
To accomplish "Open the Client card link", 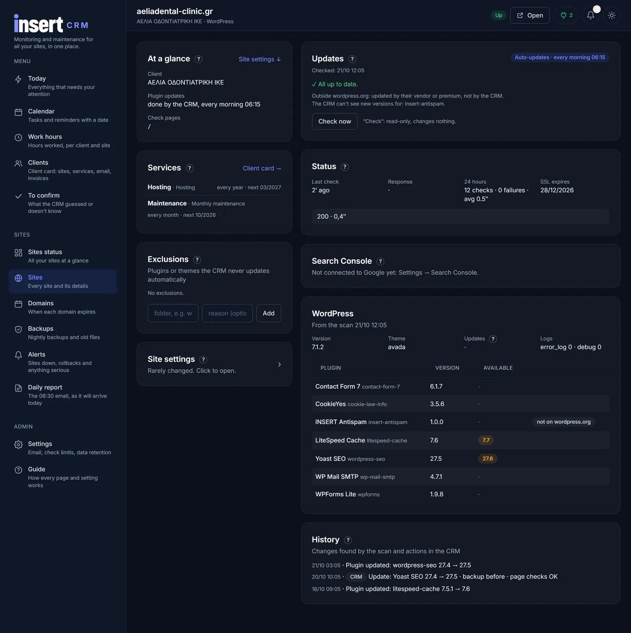I will [262, 168].
